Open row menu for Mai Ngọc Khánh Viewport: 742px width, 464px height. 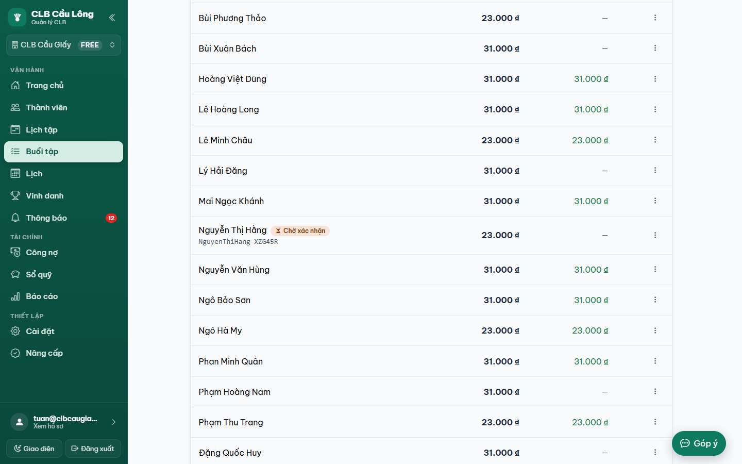655,201
